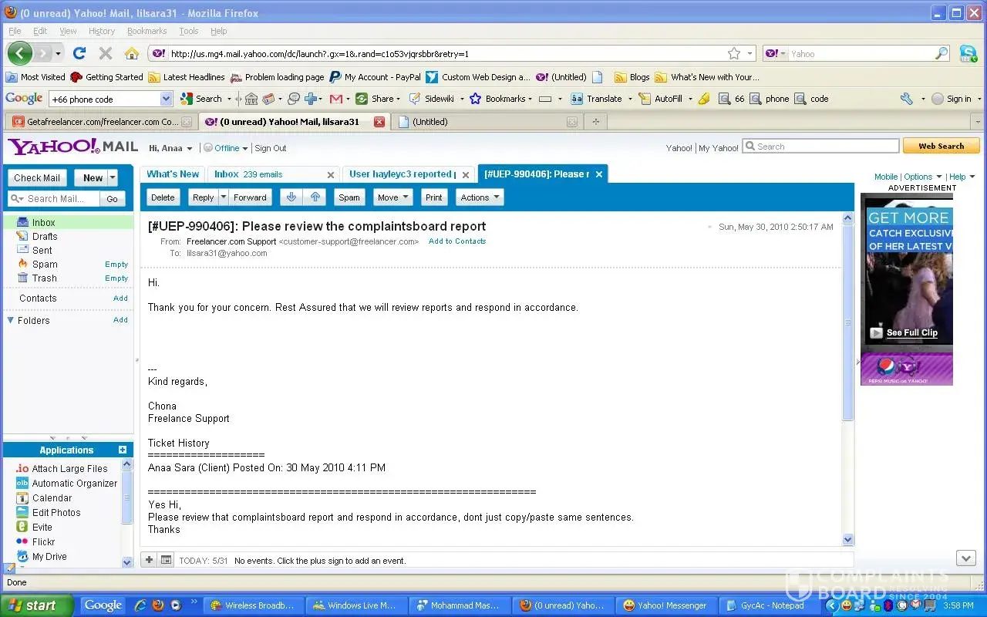The image size is (987, 617).
Task: Open the Options dropdown
Action: point(922,177)
